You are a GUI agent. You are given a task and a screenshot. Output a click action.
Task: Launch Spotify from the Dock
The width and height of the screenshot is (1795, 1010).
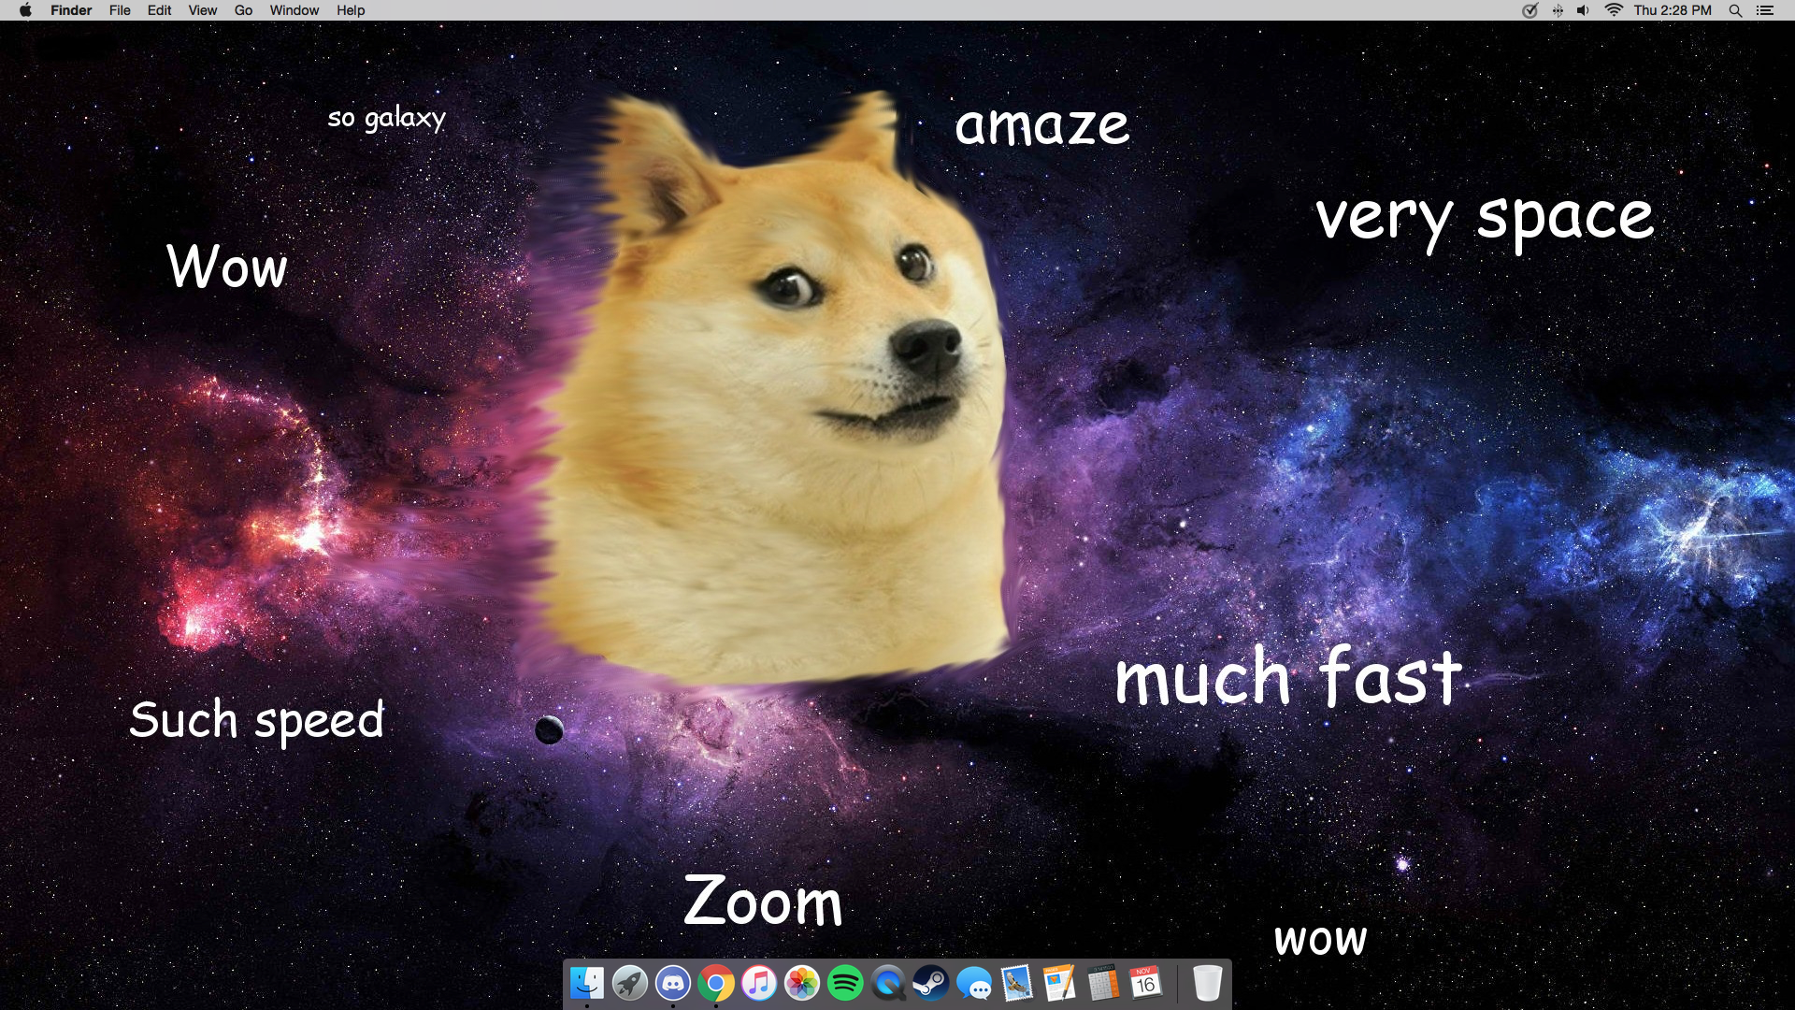tap(845, 983)
